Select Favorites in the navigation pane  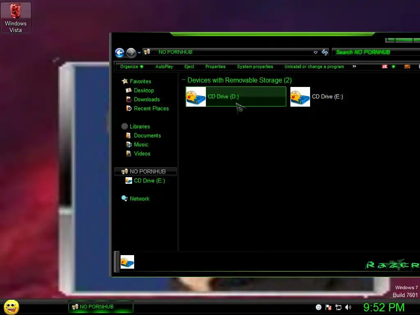pyautogui.click(x=140, y=81)
